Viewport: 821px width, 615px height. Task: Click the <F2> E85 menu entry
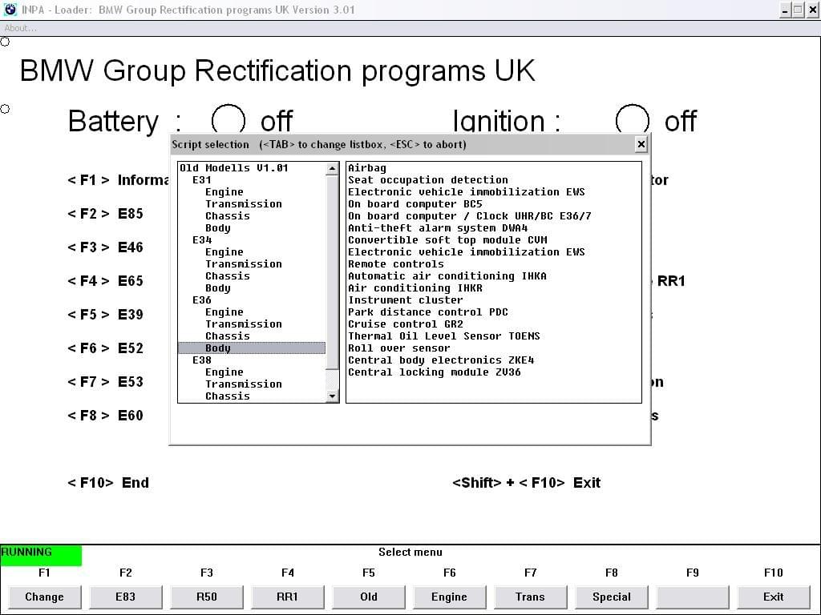[105, 213]
